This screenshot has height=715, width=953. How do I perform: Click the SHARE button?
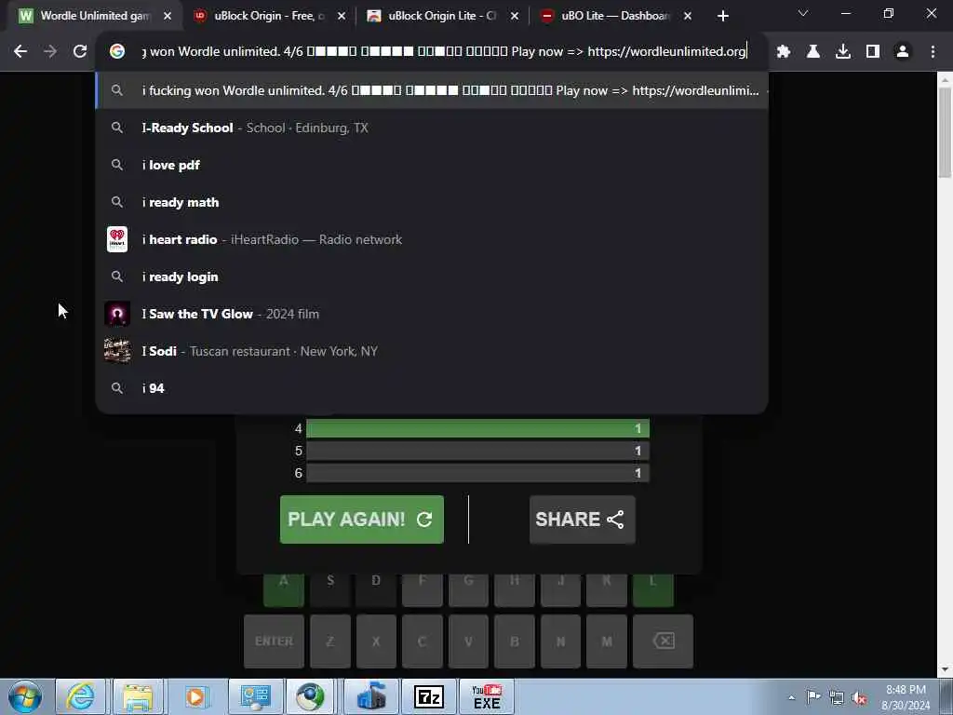(x=582, y=519)
